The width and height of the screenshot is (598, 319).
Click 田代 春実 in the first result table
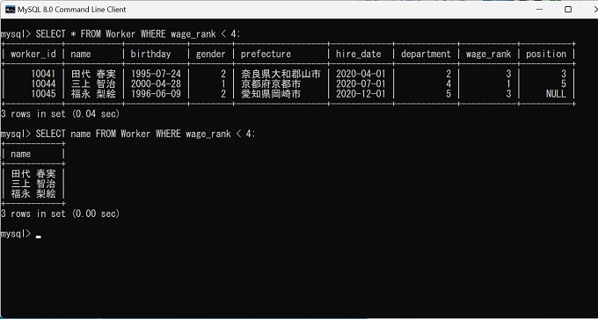coord(93,74)
